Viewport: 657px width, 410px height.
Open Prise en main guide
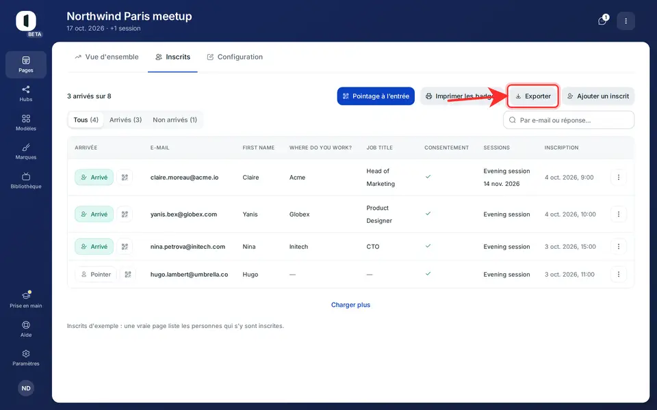pyautogui.click(x=26, y=299)
